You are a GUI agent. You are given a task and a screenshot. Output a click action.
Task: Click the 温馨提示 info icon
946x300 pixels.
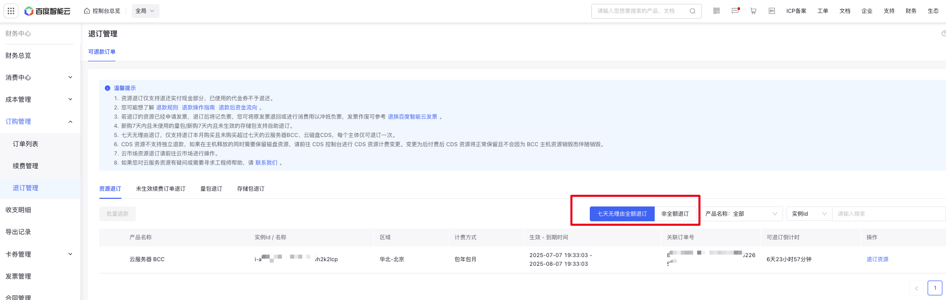pos(107,88)
